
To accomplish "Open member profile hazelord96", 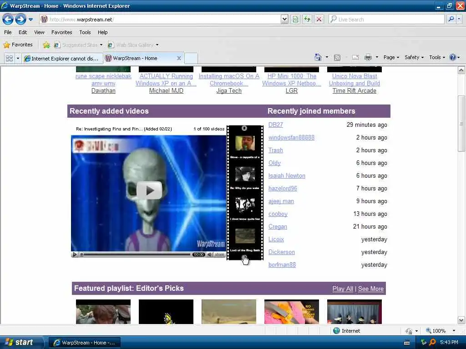I will (x=283, y=189).
